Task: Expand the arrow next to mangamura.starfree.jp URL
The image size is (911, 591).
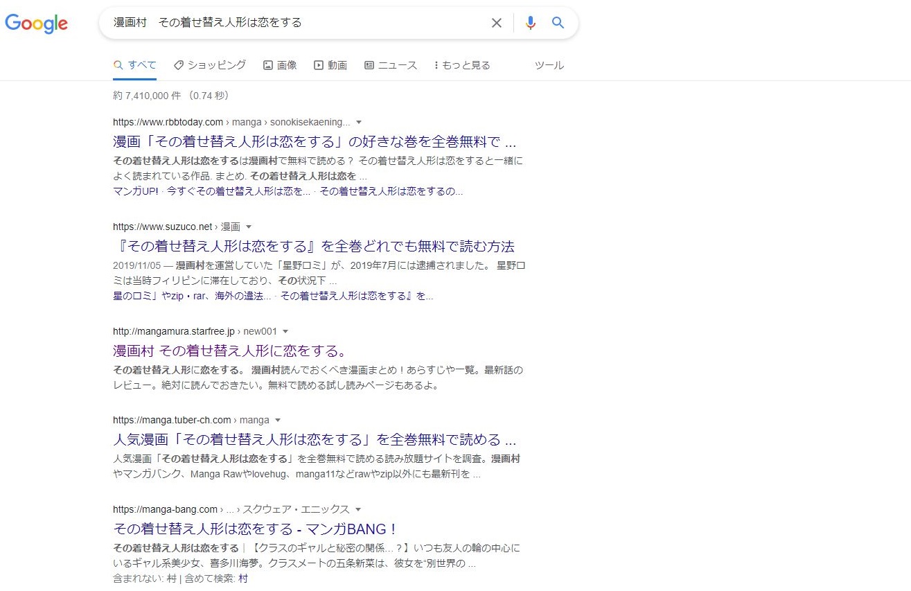Action: click(x=285, y=332)
